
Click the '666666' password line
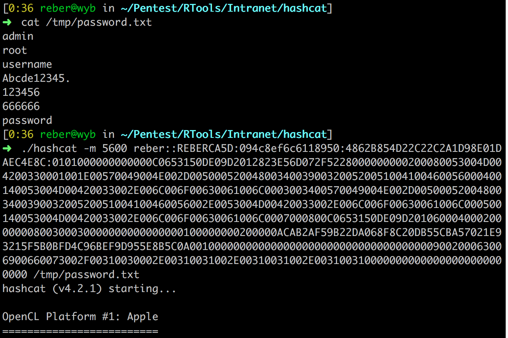21,106
